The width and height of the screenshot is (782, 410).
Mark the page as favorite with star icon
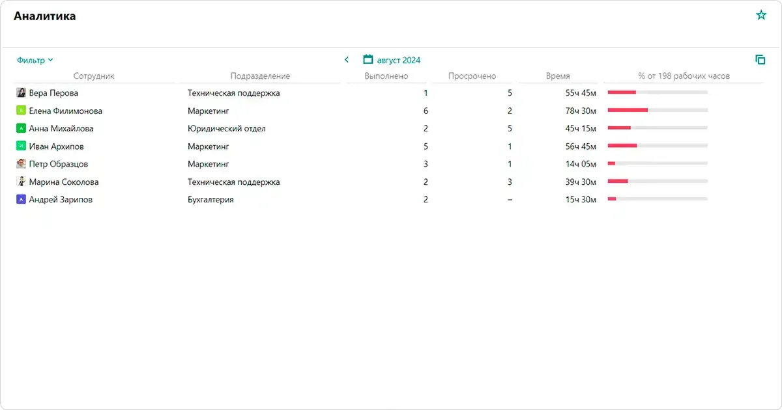coord(761,15)
